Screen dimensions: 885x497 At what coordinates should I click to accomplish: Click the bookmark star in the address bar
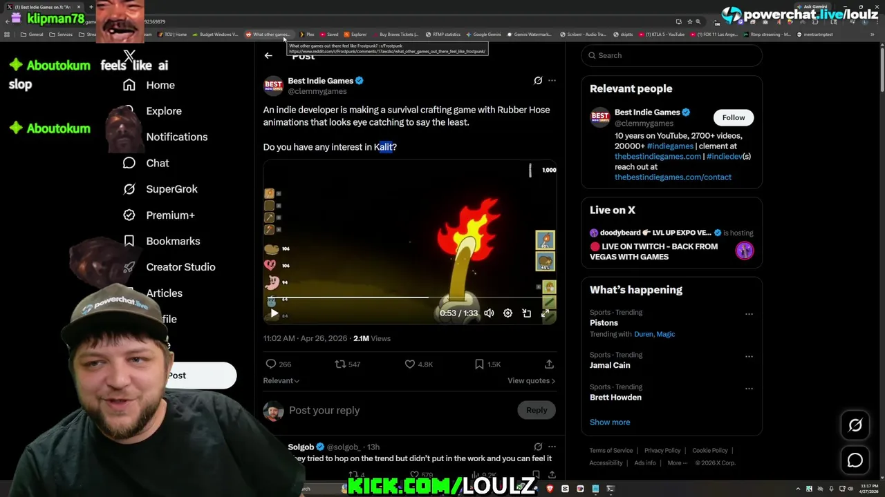click(x=689, y=21)
